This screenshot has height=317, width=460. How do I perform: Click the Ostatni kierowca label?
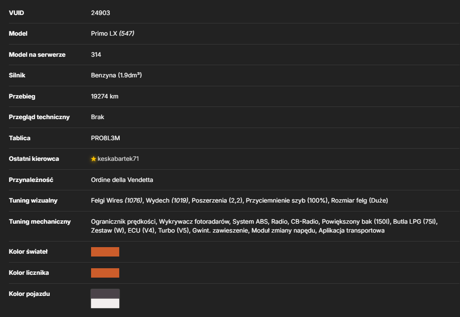pos(34,159)
